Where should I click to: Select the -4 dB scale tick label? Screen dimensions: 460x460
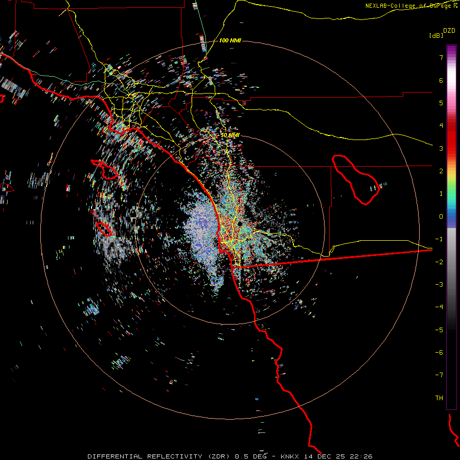point(439,307)
